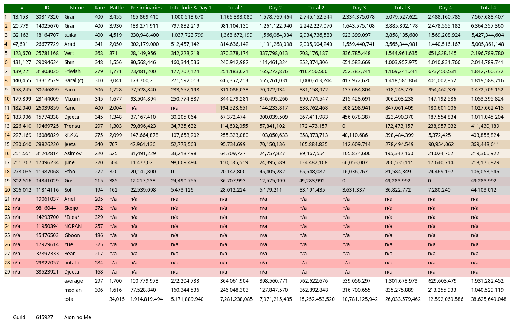Screen dimensions: 513x326
Task: Click the row label median
Action: [x=73, y=290]
